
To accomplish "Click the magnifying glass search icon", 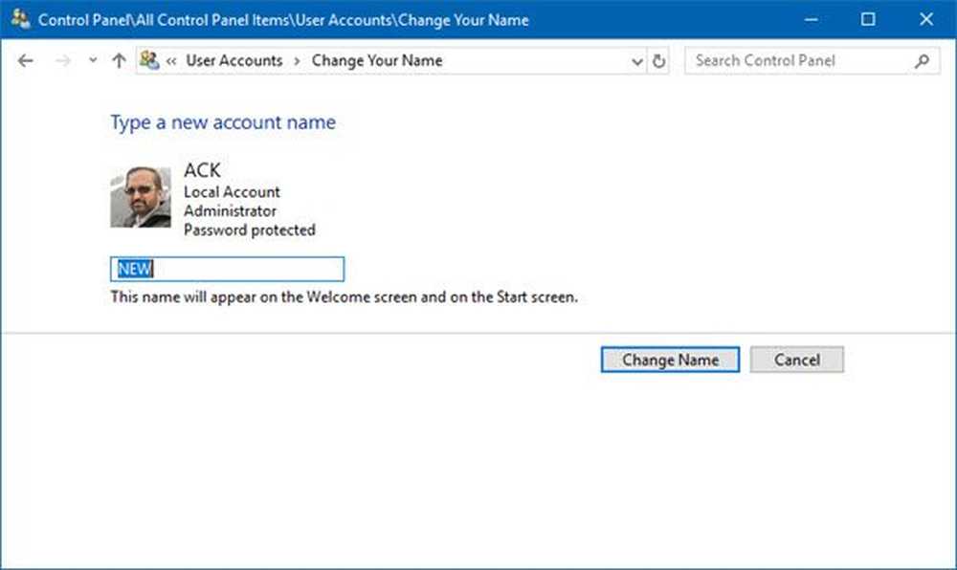I will (x=922, y=60).
